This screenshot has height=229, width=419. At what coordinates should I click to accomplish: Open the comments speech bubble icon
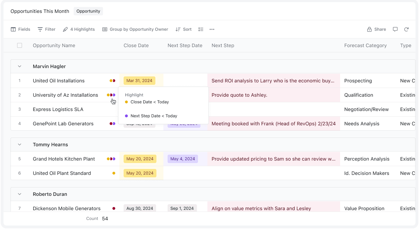395,29
